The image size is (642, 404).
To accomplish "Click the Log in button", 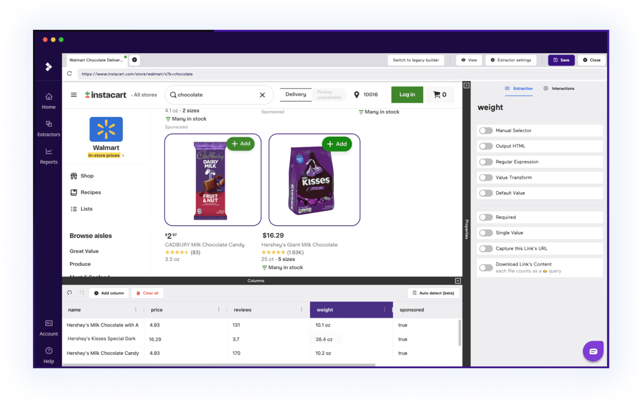I will tap(407, 95).
